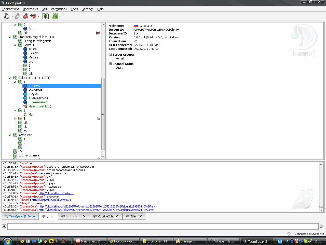Viewport: 326px width, 245px height.
Task: Collapse channel 2 containing Hes
Action: [15, 111]
